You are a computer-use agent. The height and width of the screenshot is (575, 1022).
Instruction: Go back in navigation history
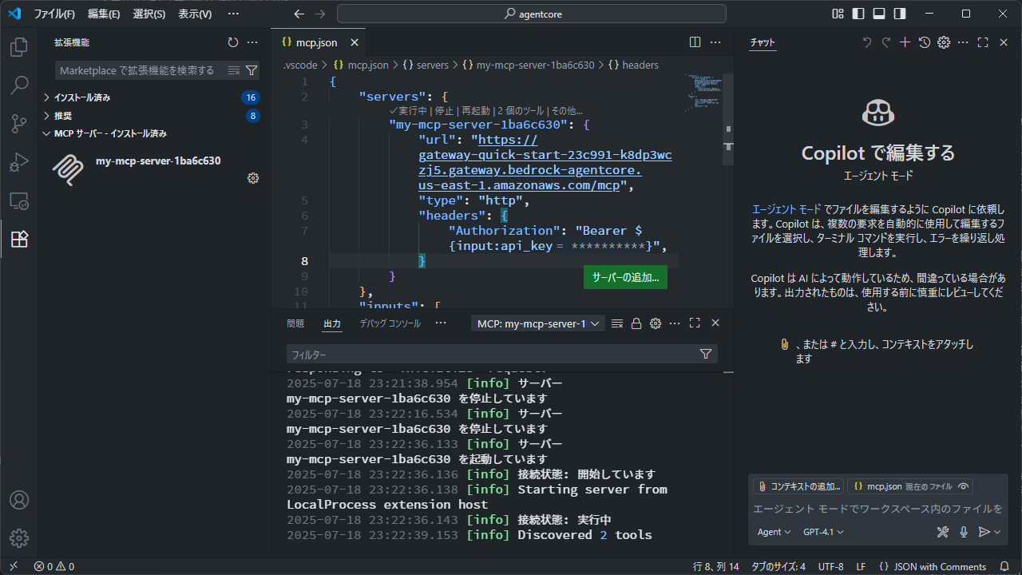(299, 14)
